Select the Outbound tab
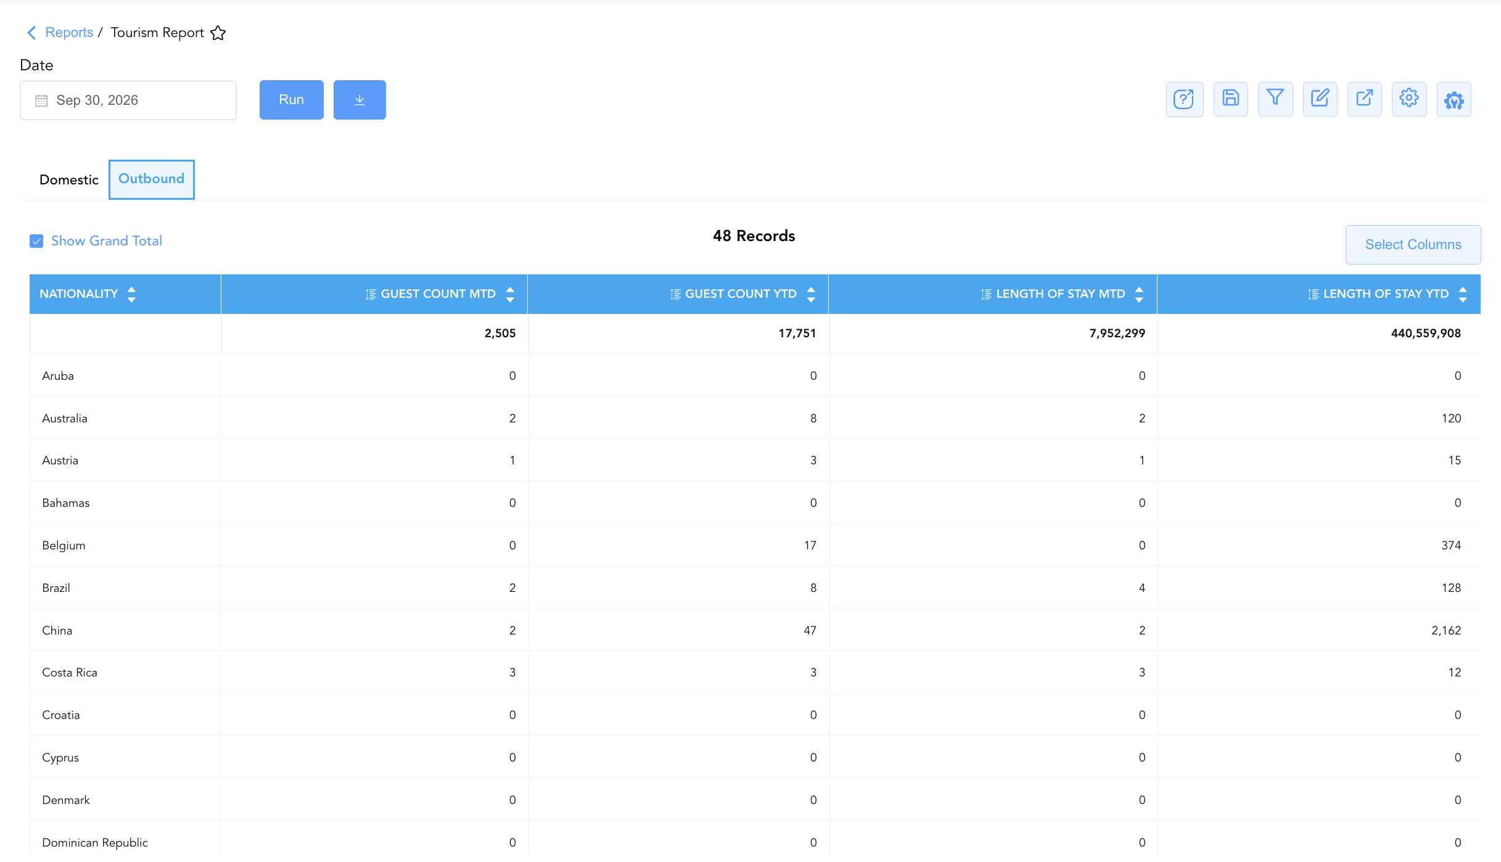This screenshot has width=1501, height=862. coord(151,179)
